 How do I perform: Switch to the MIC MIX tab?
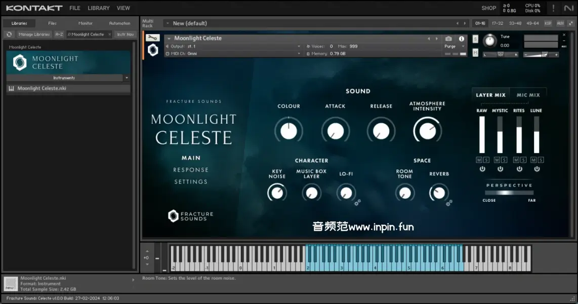(x=528, y=95)
